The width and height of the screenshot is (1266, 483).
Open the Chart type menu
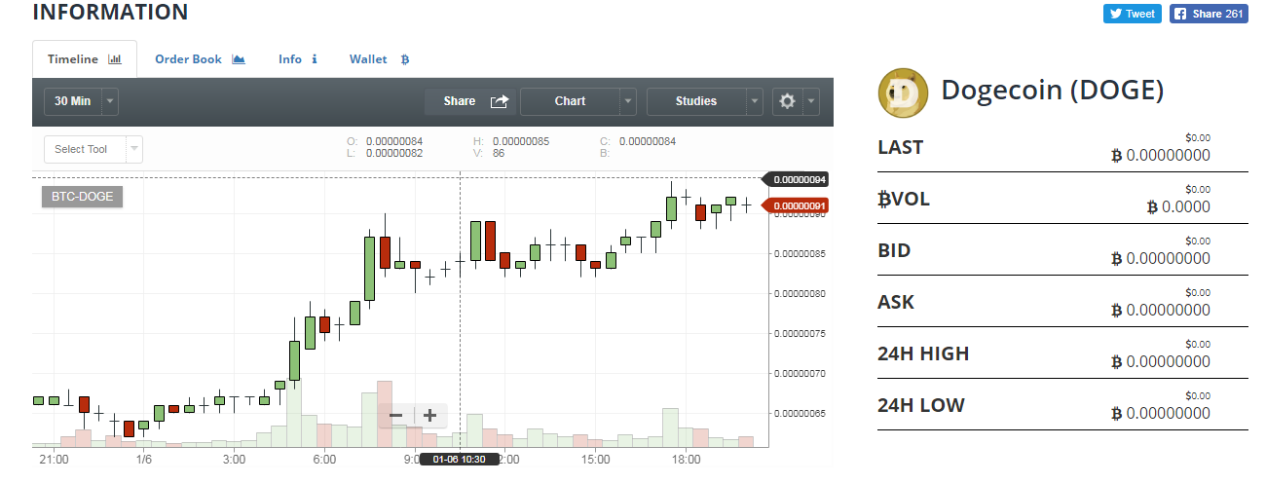pos(570,101)
